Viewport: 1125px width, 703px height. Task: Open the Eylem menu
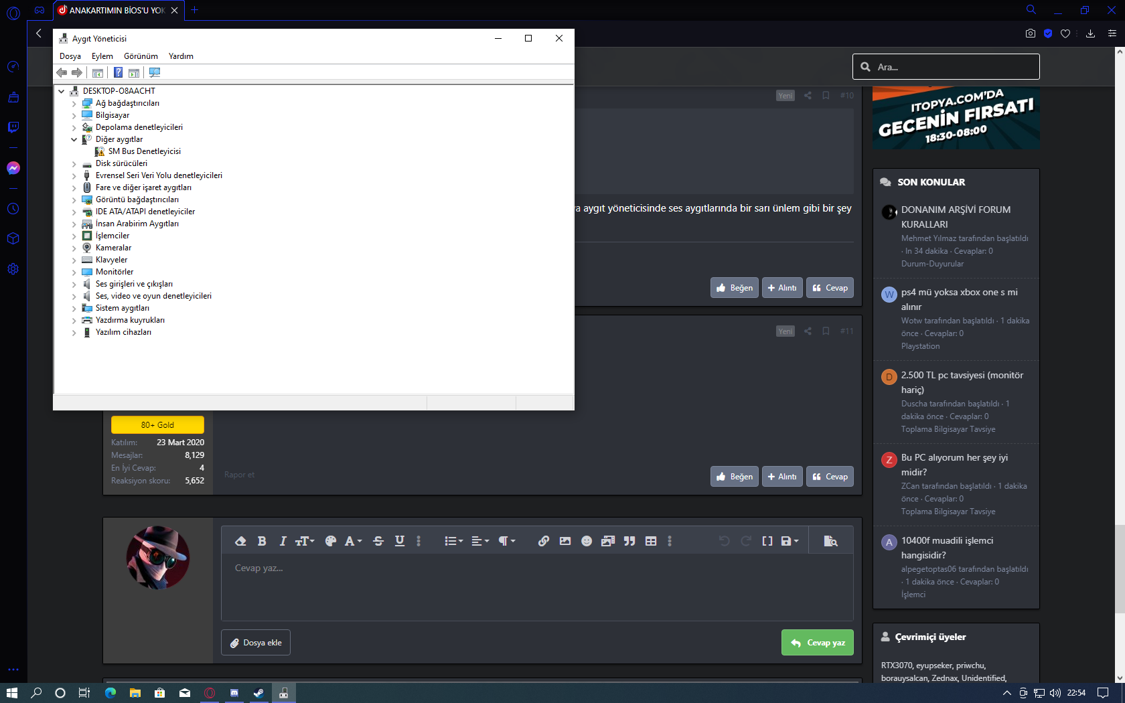[x=102, y=56]
